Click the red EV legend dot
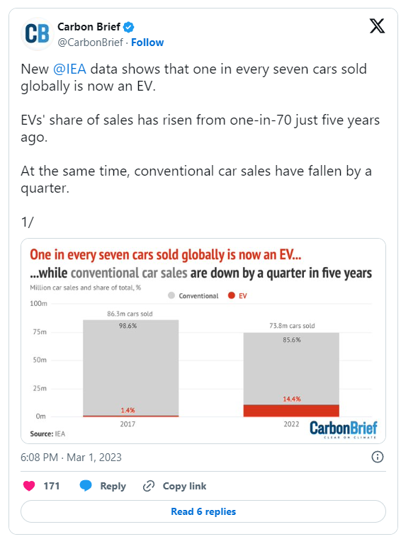The width and height of the screenshot is (401, 539). [232, 295]
